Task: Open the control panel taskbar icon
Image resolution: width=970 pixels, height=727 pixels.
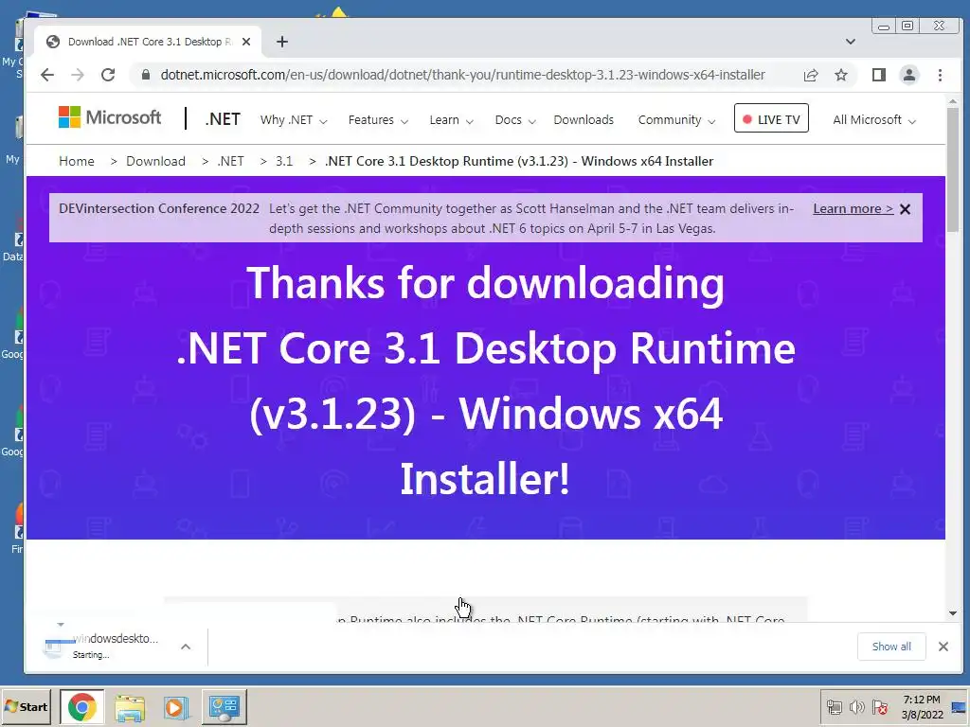Action: coord(224,706)
